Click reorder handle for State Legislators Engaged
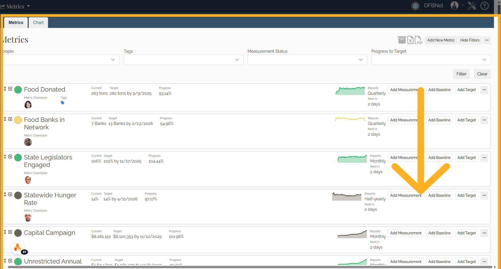The width and height of the screenshot is (501, 269). (x=5, y=157)
